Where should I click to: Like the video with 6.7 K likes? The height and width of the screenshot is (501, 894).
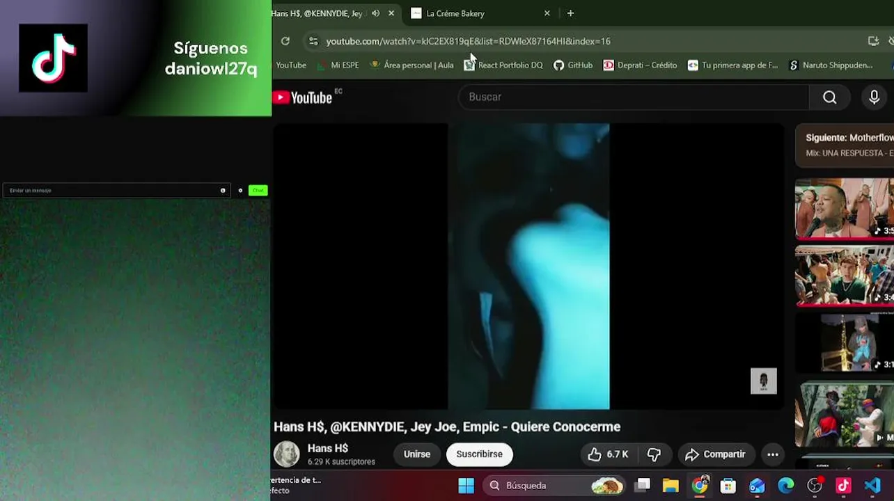pyautogui.click(x=607, y=454)
